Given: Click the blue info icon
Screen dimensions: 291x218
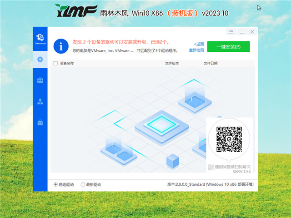Looking at the screenshot, I should pyautogui.click(x=61, y=46).
